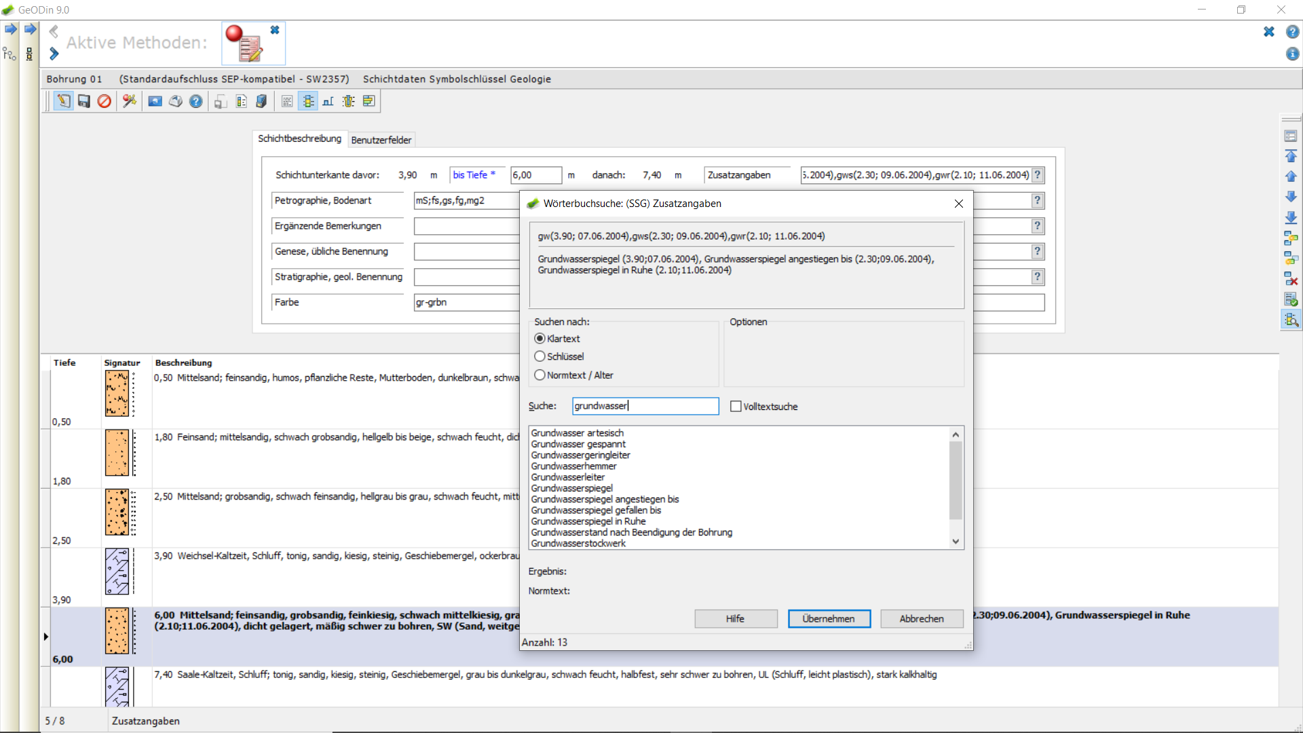Select the Schlüssel search option
Image resolution: width=1303 pixels, height=733 pixels.
[x=540, y=356]
